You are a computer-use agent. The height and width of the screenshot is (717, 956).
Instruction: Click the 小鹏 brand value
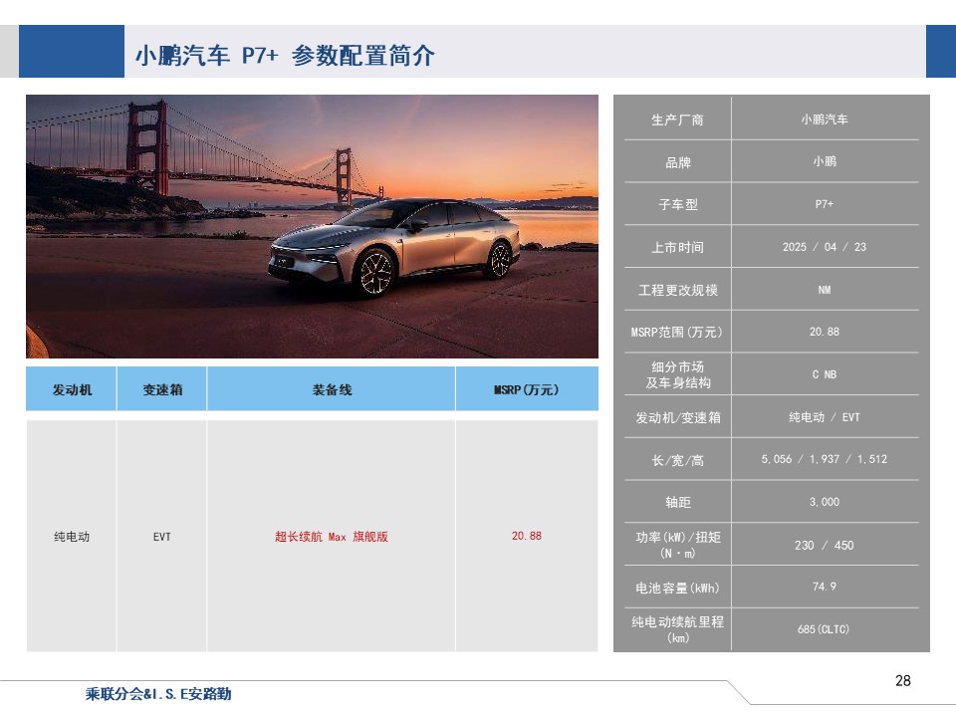coord(825,161)
